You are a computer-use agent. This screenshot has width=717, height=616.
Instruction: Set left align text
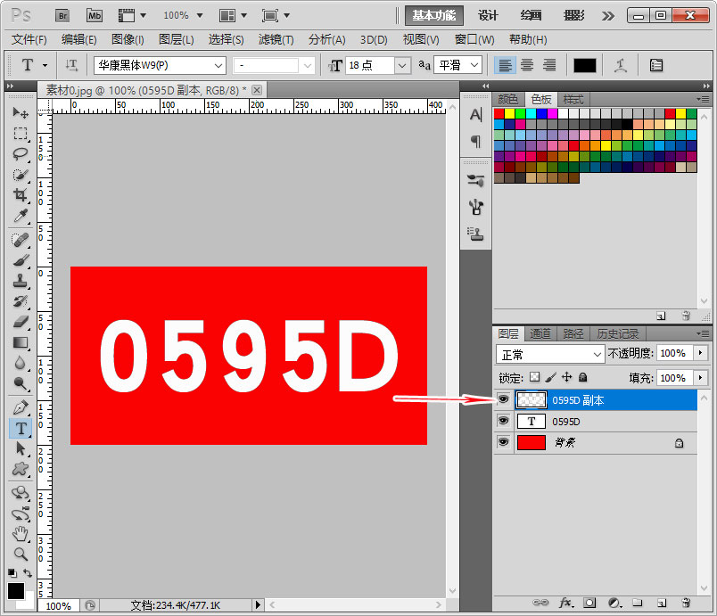click(x=505, y=65)
